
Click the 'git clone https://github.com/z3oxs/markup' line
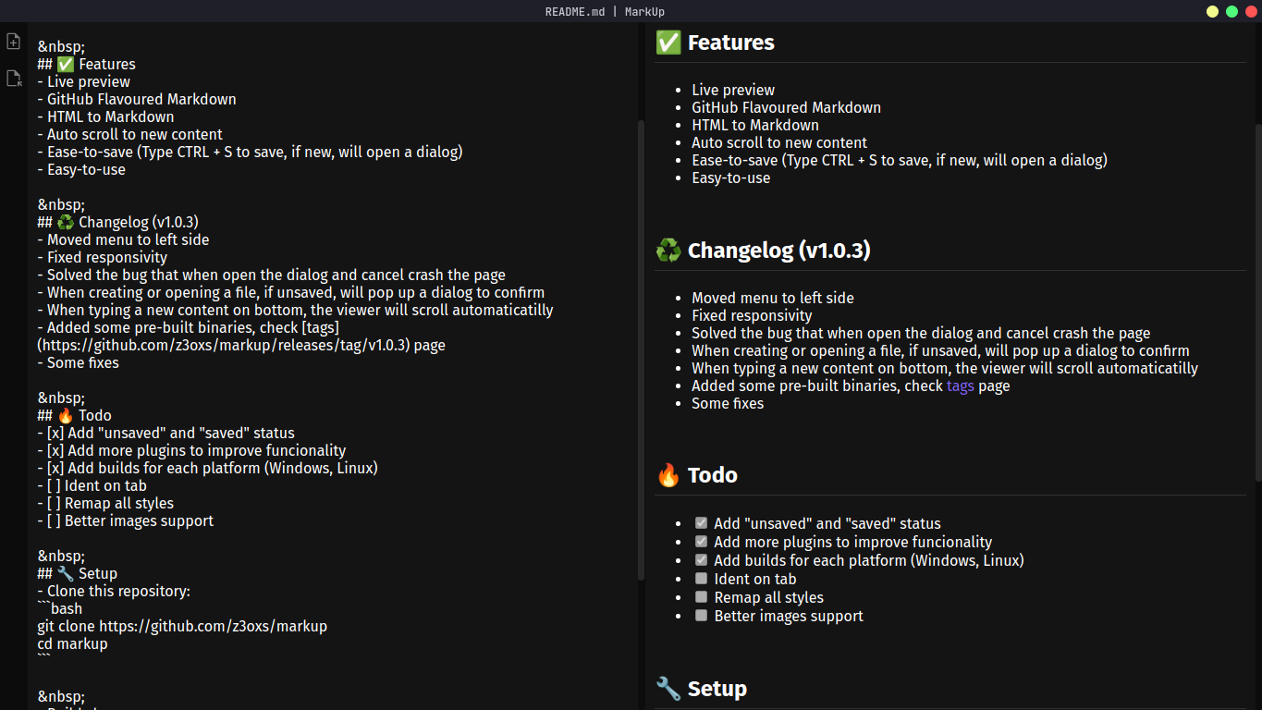tap(182, 626)
